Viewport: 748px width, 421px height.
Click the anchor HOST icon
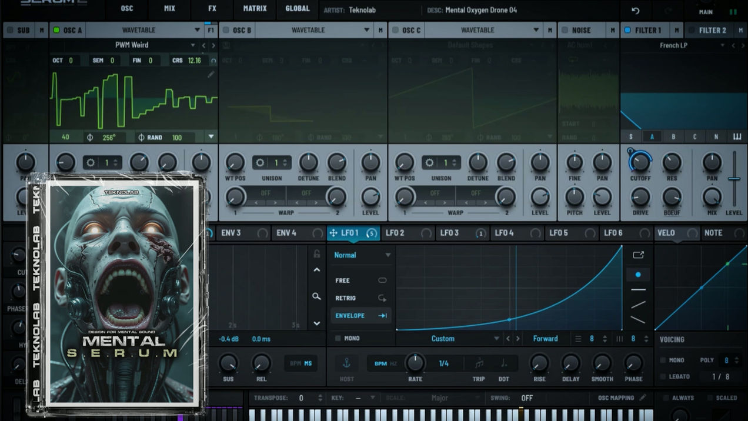click(347, 363)
